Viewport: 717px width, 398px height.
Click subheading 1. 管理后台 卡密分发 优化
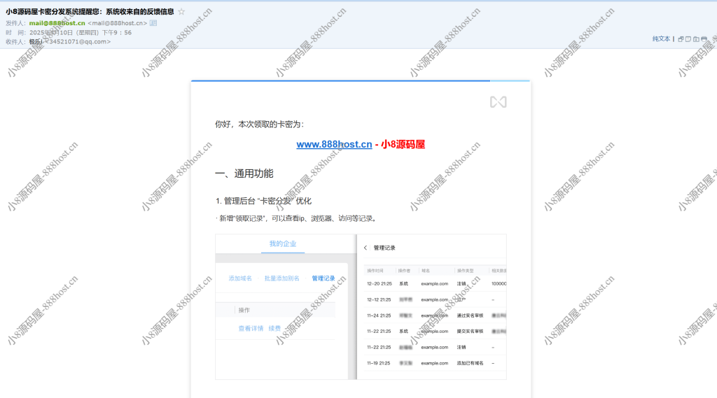coord(263,201)
